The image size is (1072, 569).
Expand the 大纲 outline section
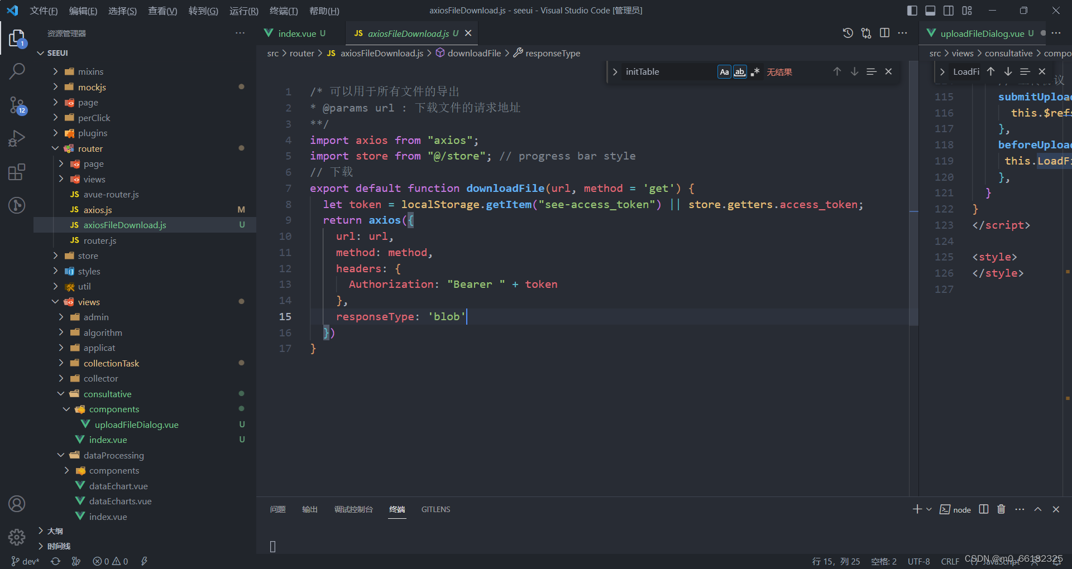tap(145, 531)
